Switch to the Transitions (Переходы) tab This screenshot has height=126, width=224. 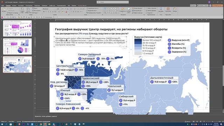tap(37, 6)
